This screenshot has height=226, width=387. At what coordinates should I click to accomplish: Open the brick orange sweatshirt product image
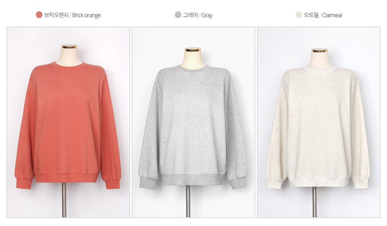pyautogui.click(x=68, y=122)
